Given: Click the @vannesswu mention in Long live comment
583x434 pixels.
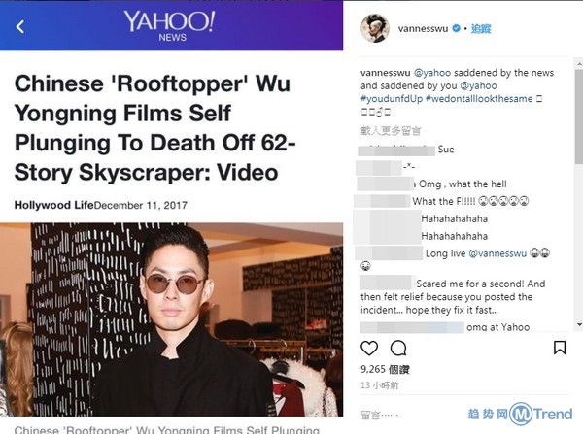Looking at the screenshot, I should 497,253.
